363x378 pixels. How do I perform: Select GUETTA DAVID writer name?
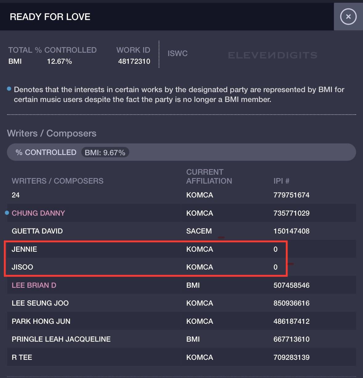click(37, 231)
